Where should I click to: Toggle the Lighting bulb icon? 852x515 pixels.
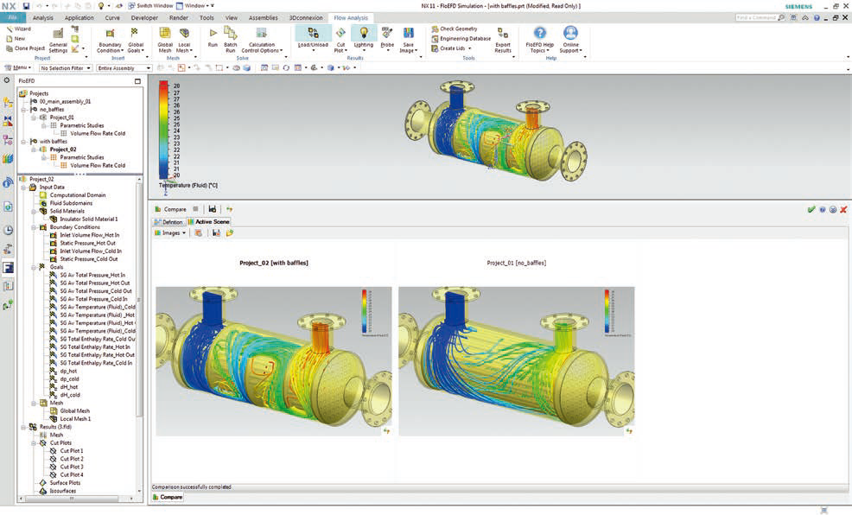pos(364,34)
